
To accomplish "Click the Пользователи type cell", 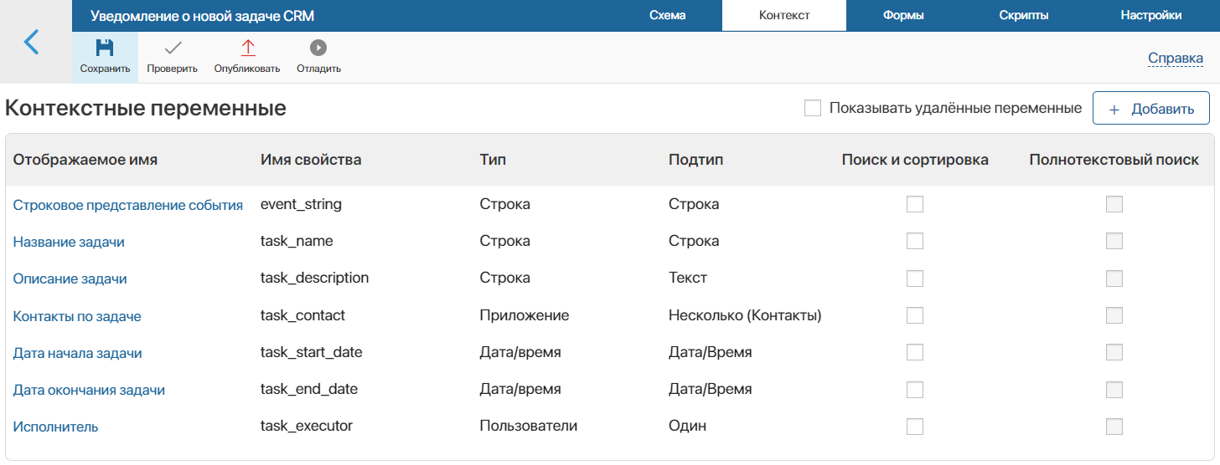I will [529, 426].
